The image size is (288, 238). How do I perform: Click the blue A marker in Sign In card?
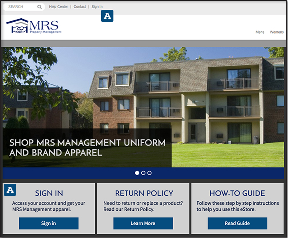[x=10, y=190]
